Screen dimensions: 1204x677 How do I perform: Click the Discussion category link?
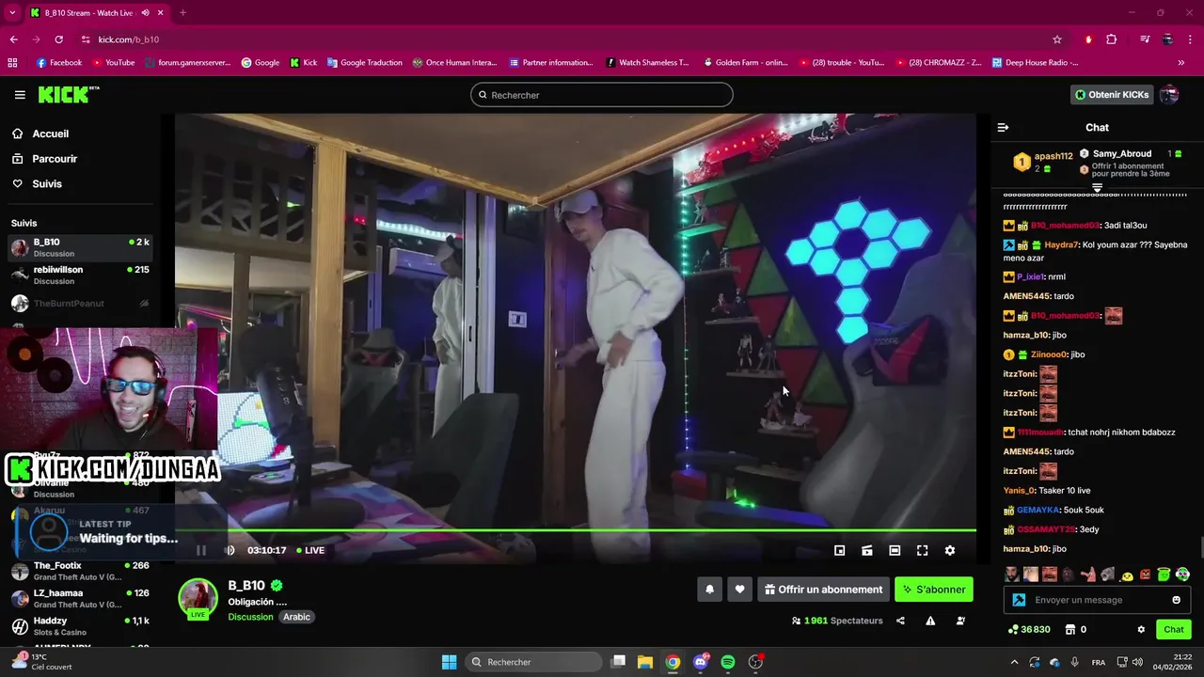pos(250,617)
